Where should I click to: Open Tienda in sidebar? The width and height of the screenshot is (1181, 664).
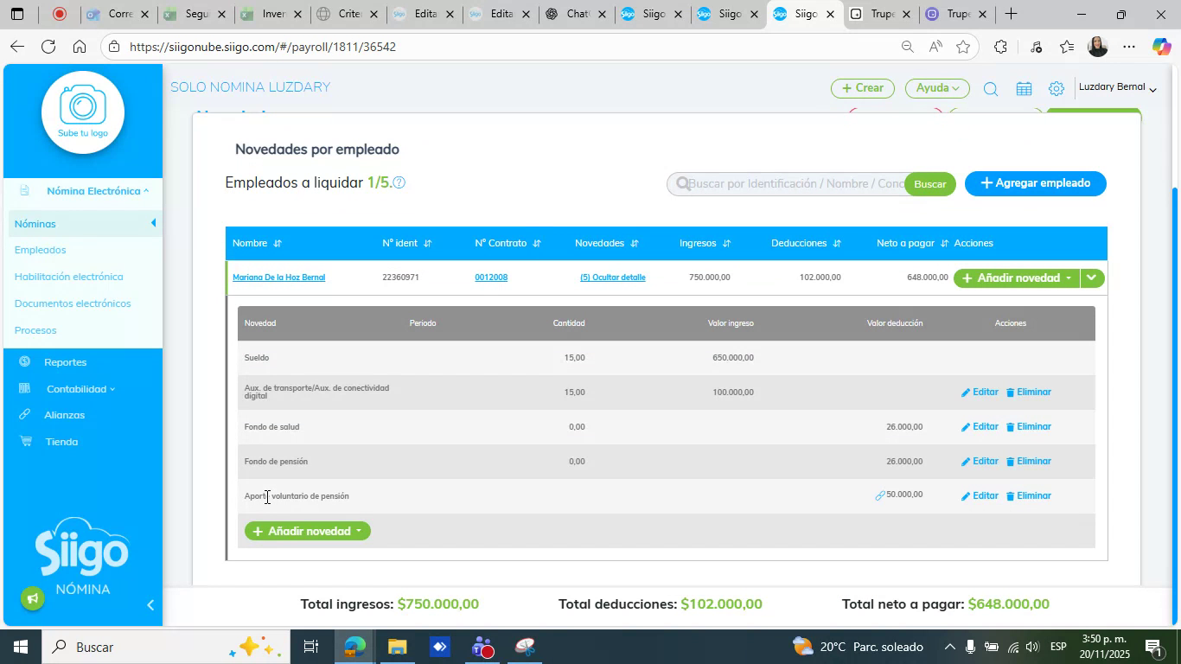(x=61, y=442)
